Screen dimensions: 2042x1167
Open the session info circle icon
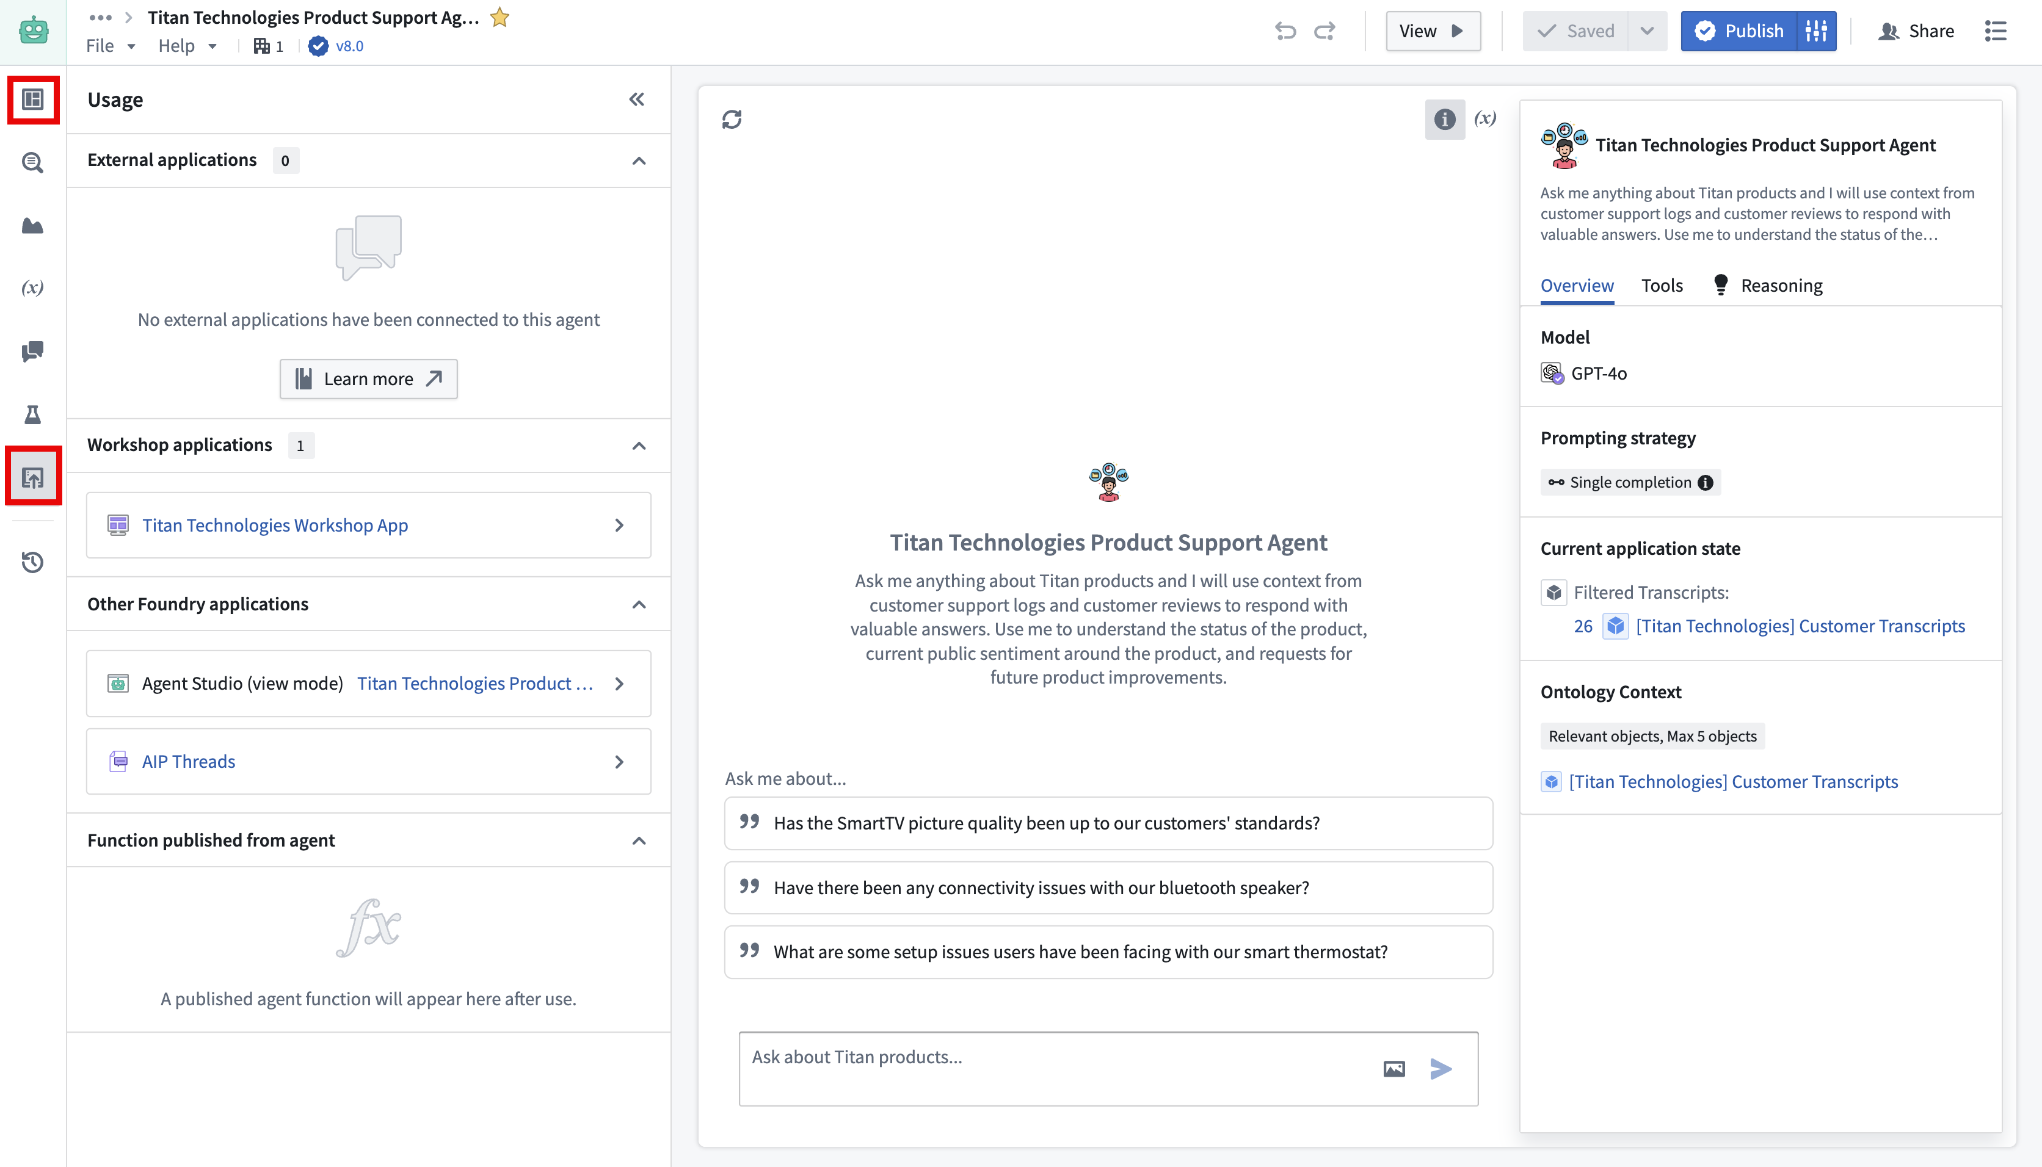click(1444, 118)
